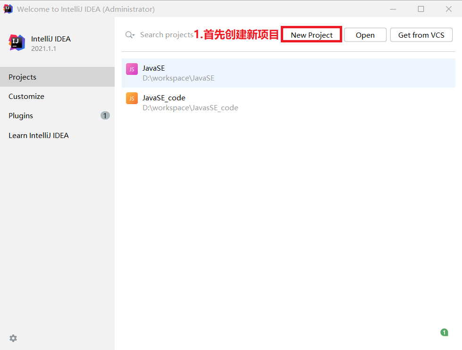Click the settings gear icon
This screenshot has height=350, width=462.
point(13,338)
